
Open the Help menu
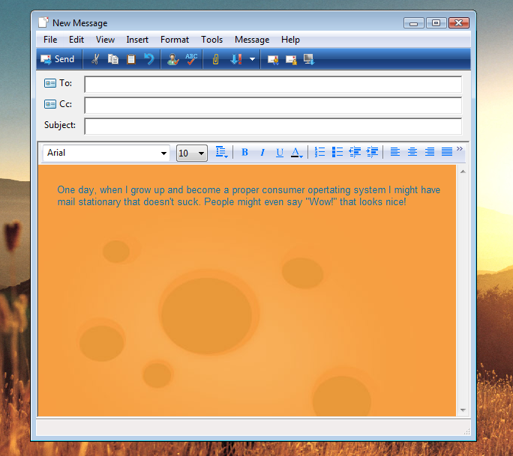pyautogui.click(x=290, y=40)
